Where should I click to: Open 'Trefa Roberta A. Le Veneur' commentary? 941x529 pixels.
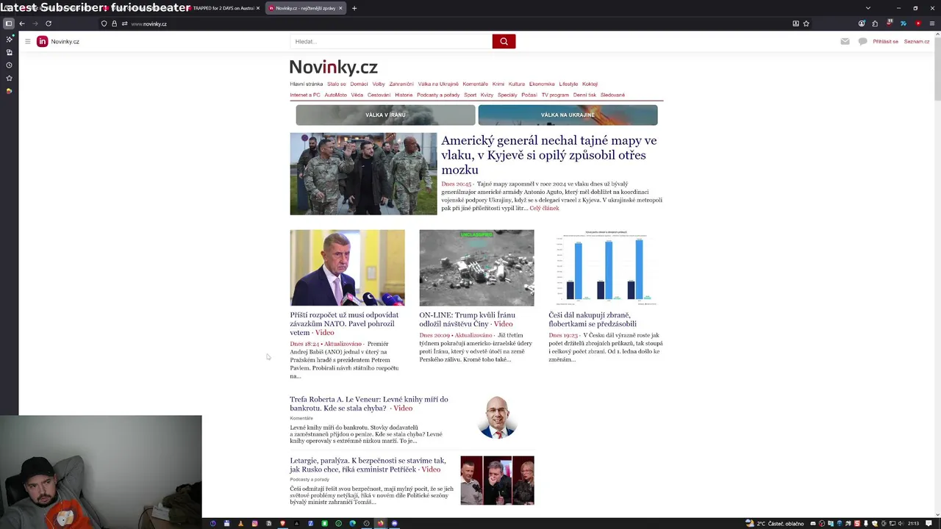368,403
